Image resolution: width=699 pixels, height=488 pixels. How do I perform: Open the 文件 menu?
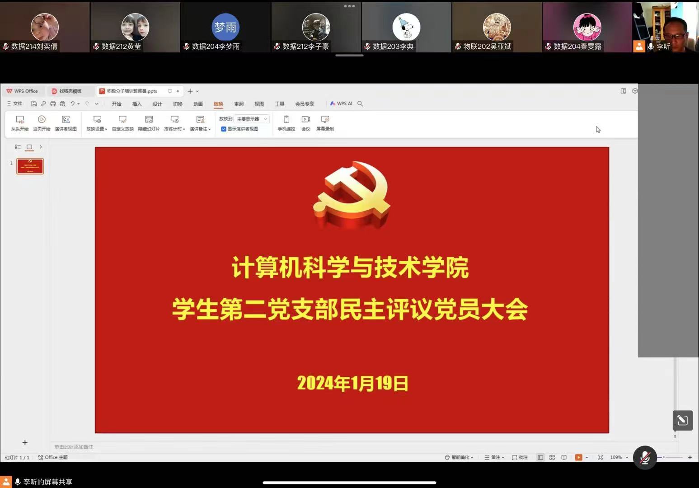tap(15, 103)
